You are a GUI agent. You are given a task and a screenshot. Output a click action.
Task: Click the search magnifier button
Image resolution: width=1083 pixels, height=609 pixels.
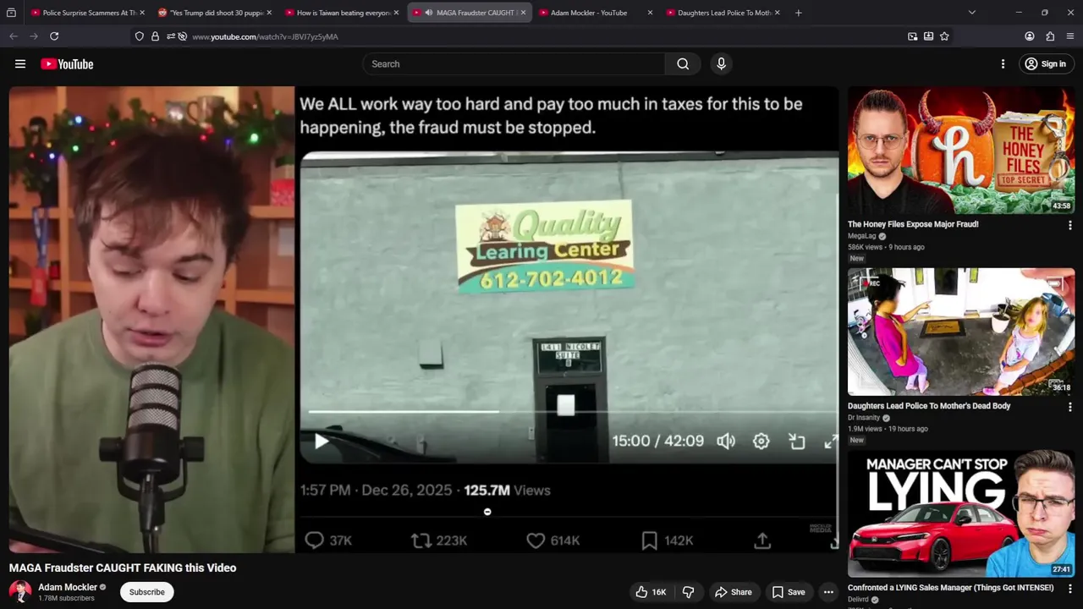pyautogui.click(x=683, y=64)
